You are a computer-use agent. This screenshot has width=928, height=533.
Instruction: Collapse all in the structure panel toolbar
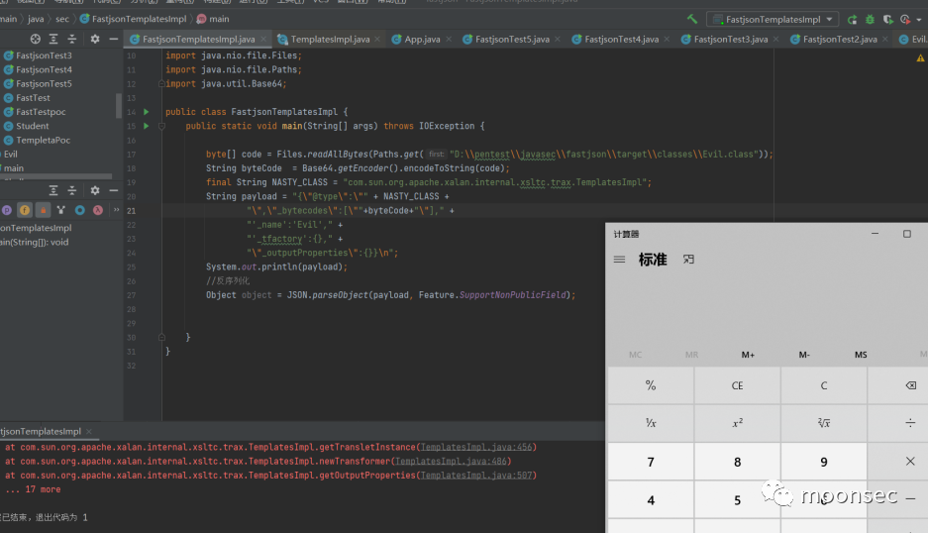tap(71, 190)
